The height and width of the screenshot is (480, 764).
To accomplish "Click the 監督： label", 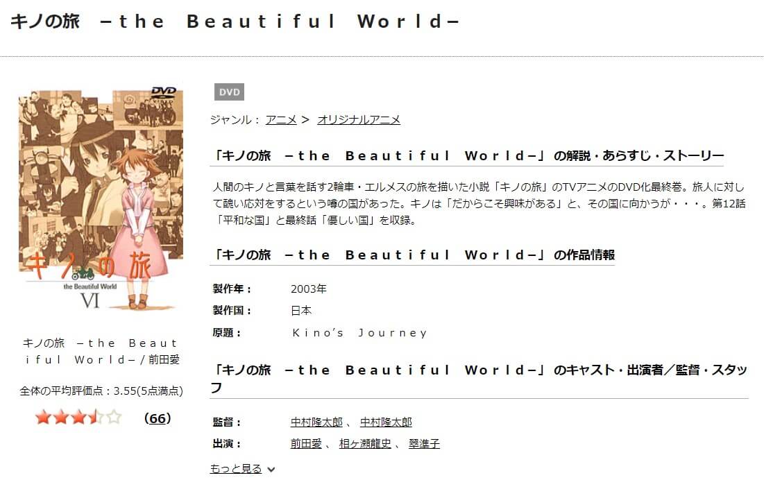I will (x=227, y=422).
